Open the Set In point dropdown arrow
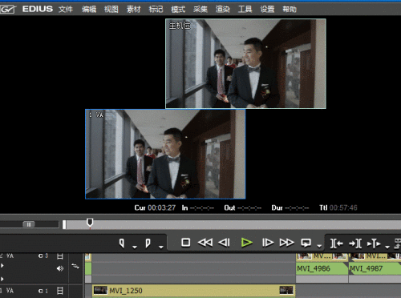Screen dimensions: 401x298 pyautogui.click(x=135, y=247)
